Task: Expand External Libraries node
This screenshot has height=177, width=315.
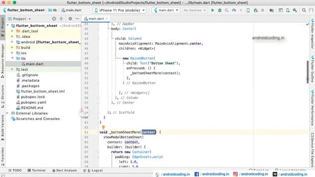Action: [x=8, y=113]
